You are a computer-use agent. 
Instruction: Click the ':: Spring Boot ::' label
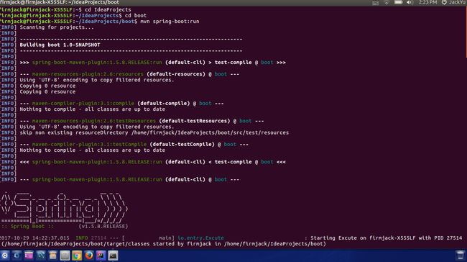click(x=27, y=226)
